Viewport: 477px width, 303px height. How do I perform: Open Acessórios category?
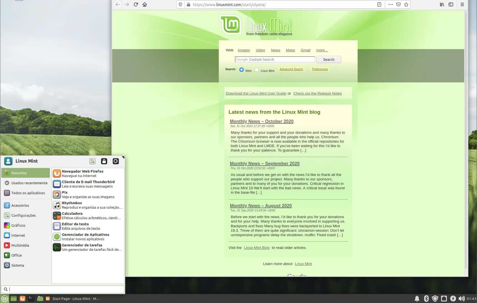point(26,205)
